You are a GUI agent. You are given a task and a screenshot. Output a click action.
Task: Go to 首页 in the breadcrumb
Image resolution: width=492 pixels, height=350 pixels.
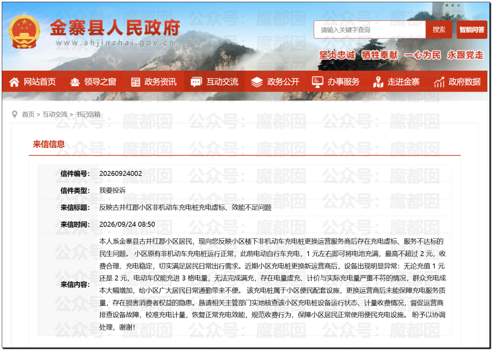(28, 114)
